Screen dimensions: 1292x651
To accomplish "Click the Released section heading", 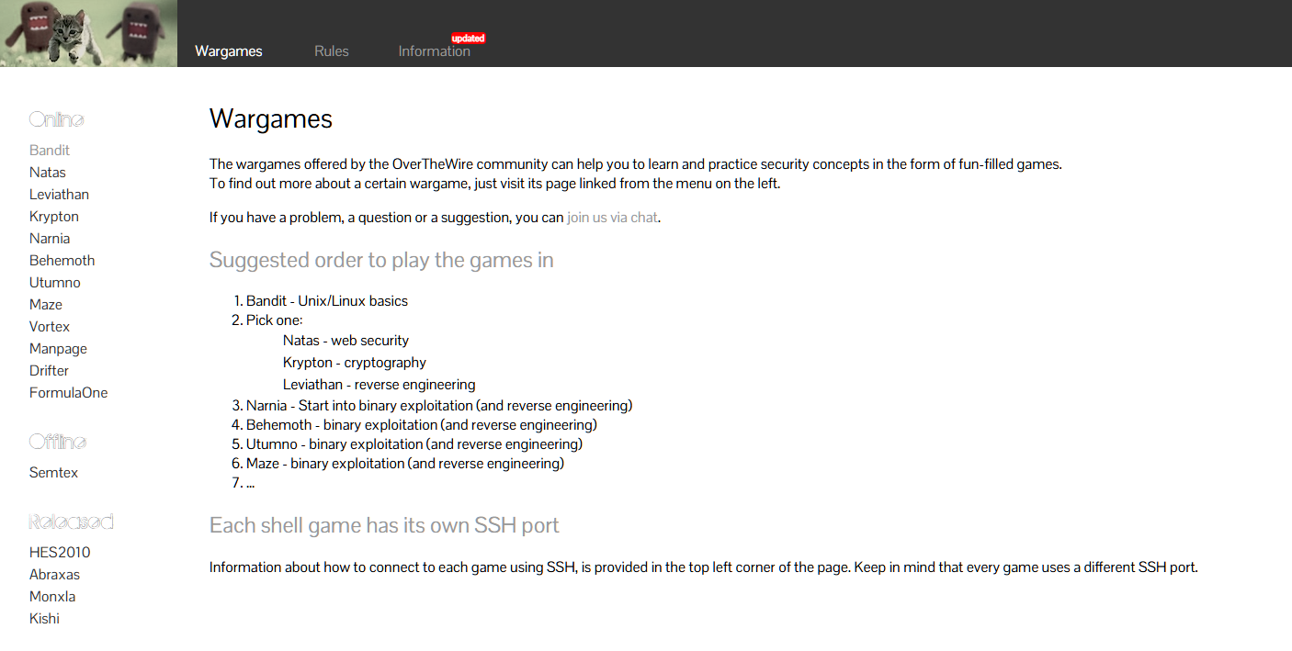I will (x=72, y=522).
